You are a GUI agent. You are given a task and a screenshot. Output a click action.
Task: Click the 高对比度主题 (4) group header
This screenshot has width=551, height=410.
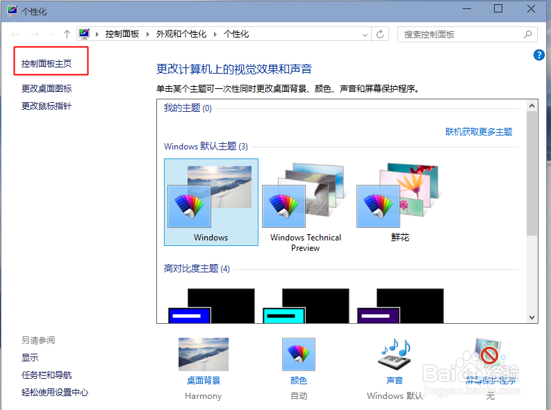197,269
